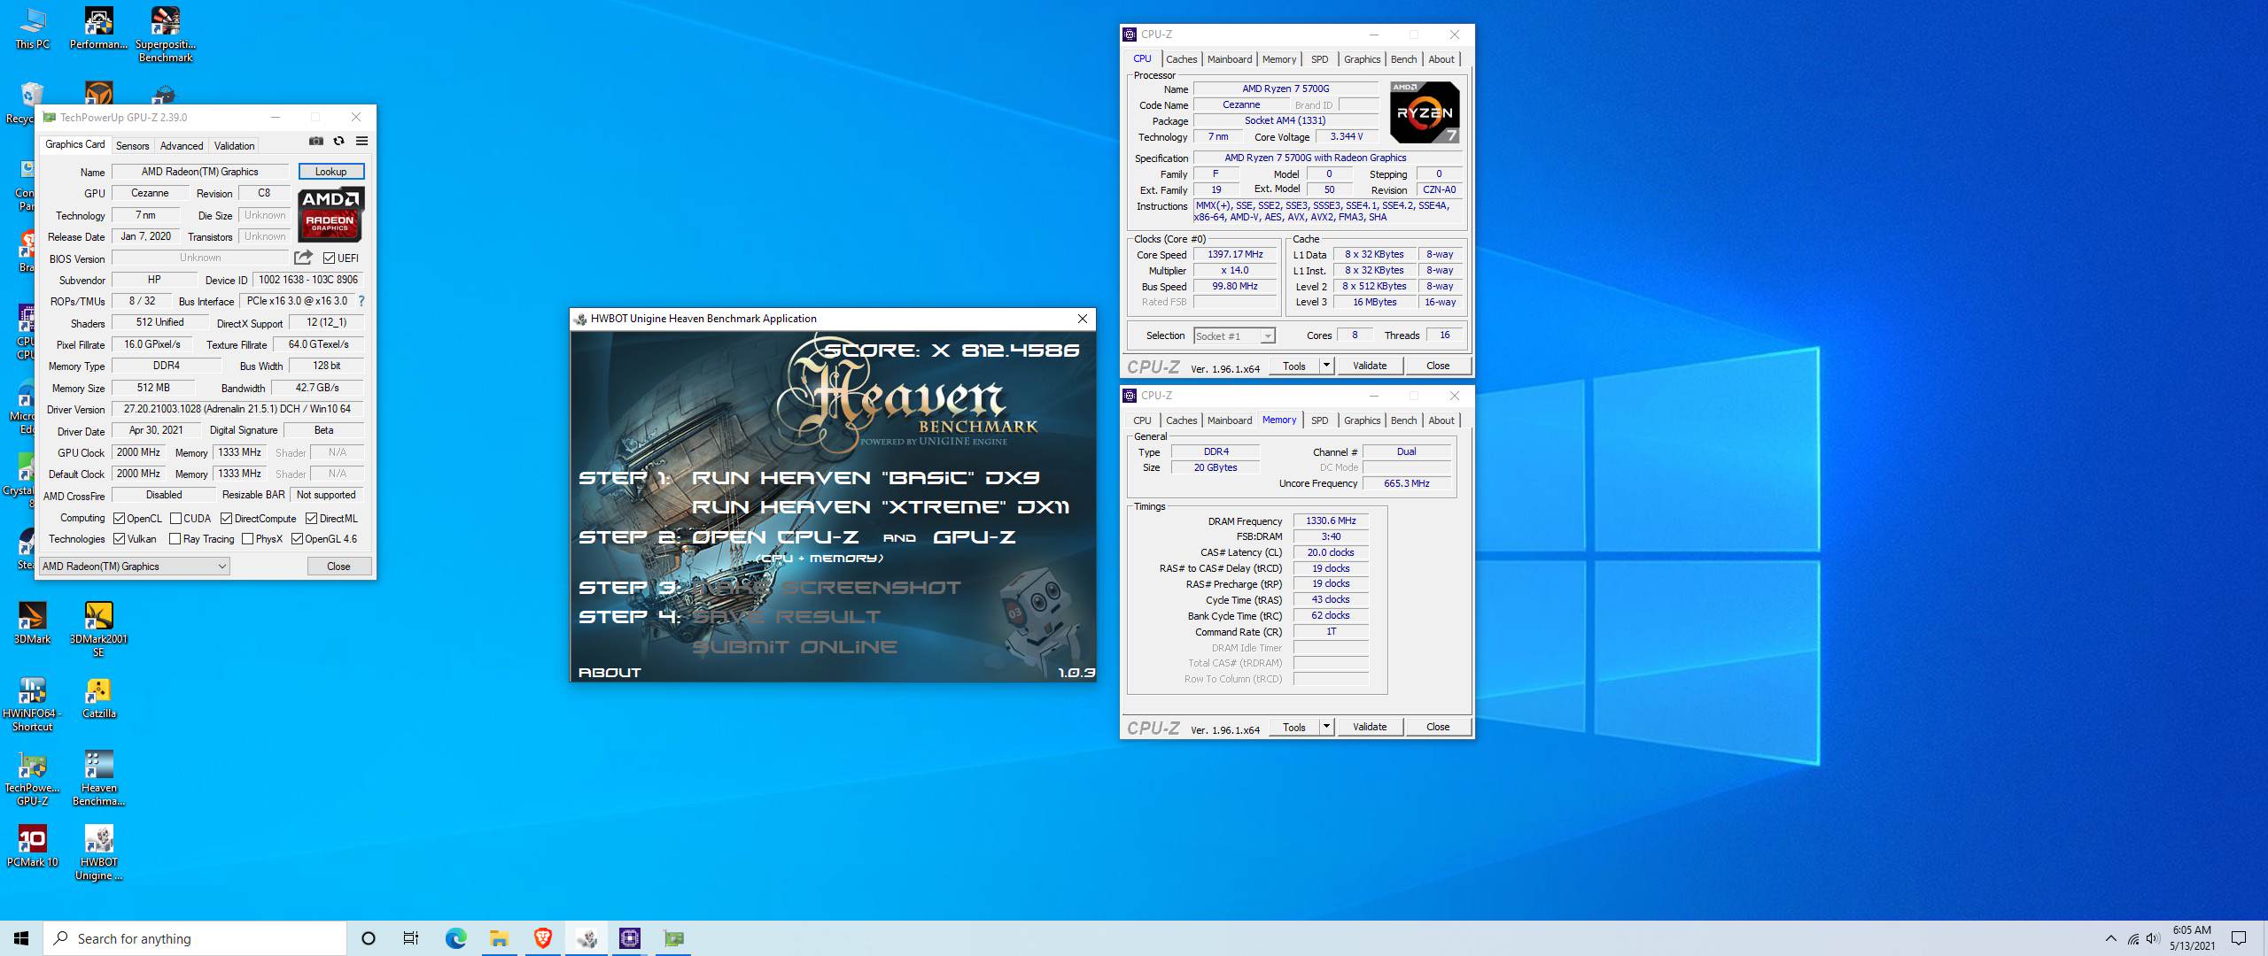Open volume icon in system tray
Image resolution: width=2268 pixels, height=956 pixels.
pos(2153,938)
